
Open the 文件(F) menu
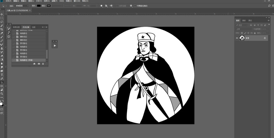coord(9,1)
